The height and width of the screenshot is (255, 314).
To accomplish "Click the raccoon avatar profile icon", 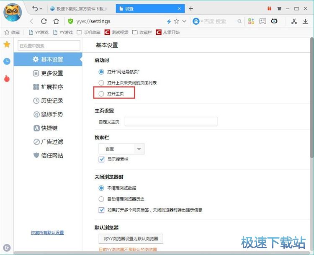I will click(13, 13).
